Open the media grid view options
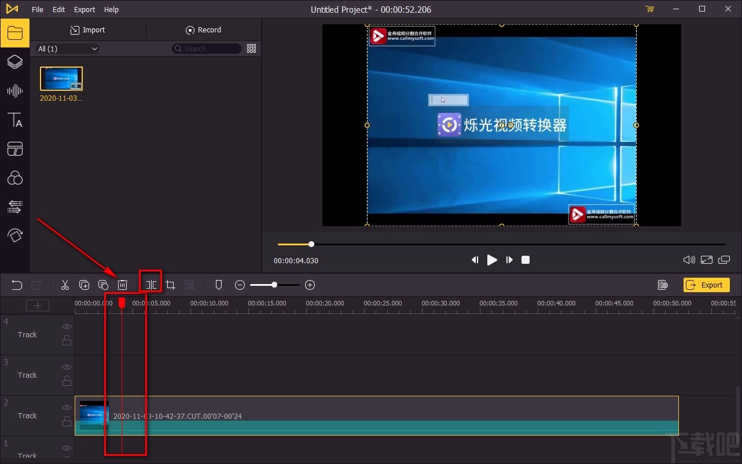 pos(251,49)
